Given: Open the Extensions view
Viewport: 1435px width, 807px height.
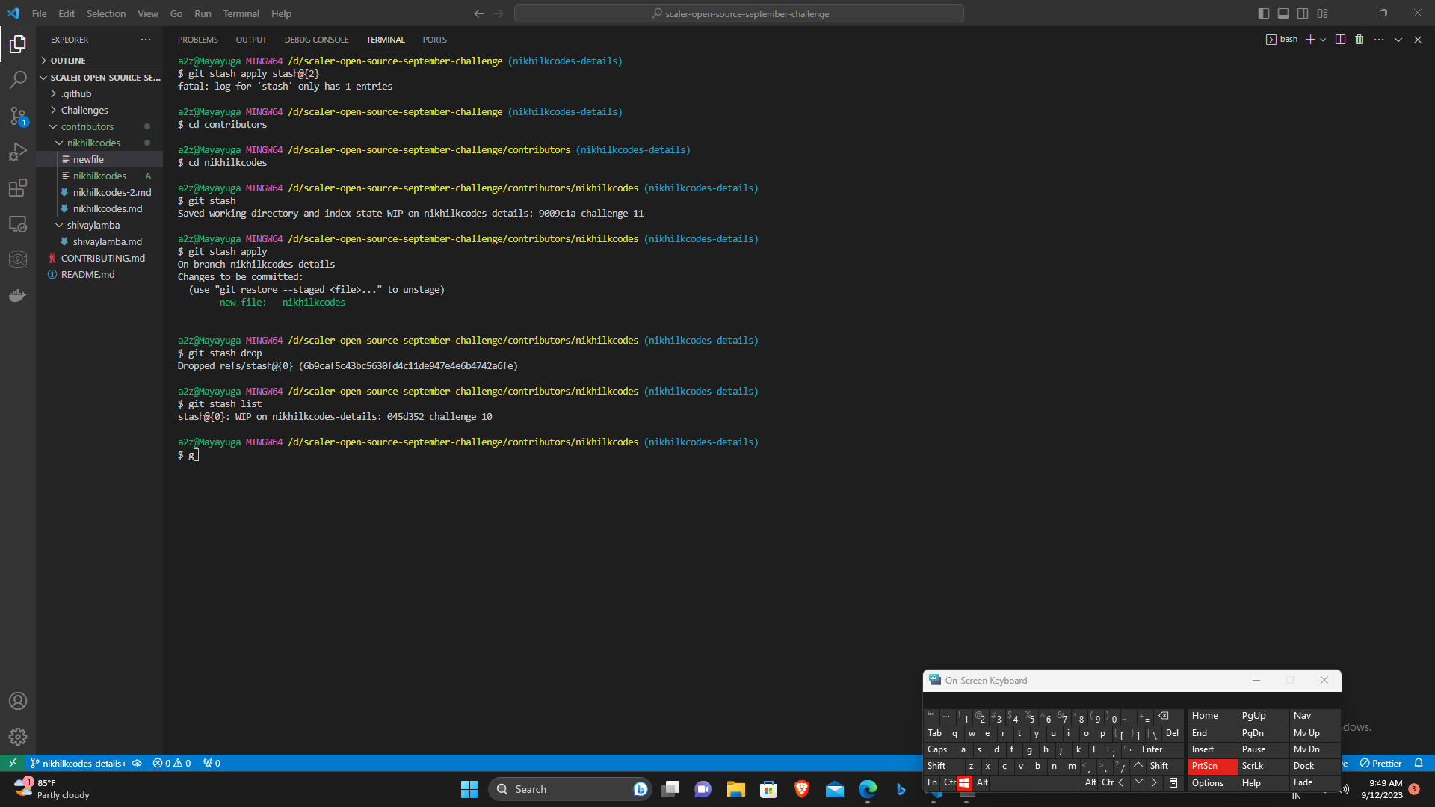Looking at the screenshot, I should [x=18, y=188].
